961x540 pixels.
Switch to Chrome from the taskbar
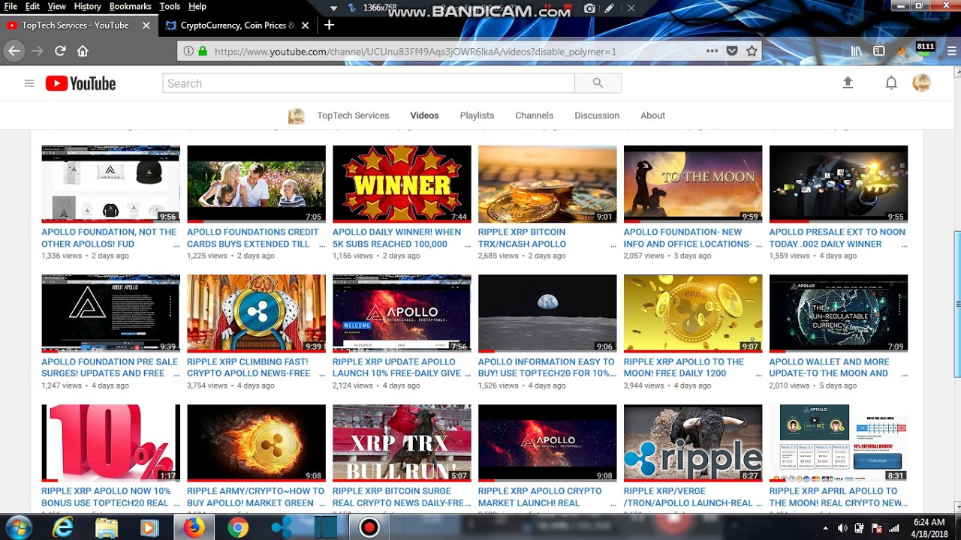(x=238, y=527)
